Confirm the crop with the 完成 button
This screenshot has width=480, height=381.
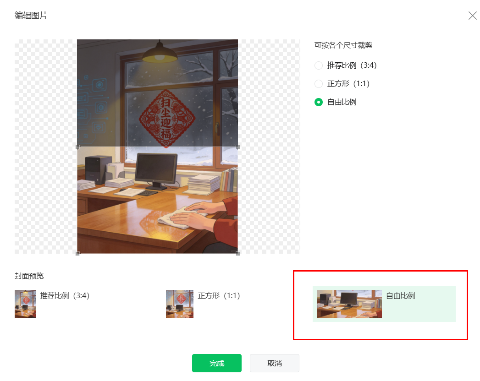tap(217, 363)
